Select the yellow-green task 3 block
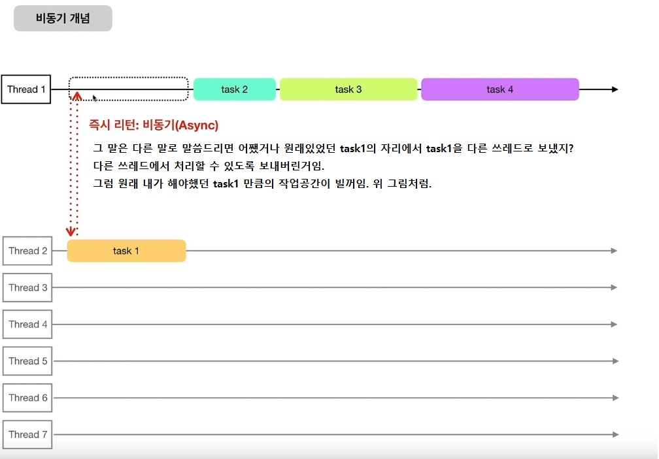This screenshot has height=459, width=659. pyautogui.click(x=348, y=89)
